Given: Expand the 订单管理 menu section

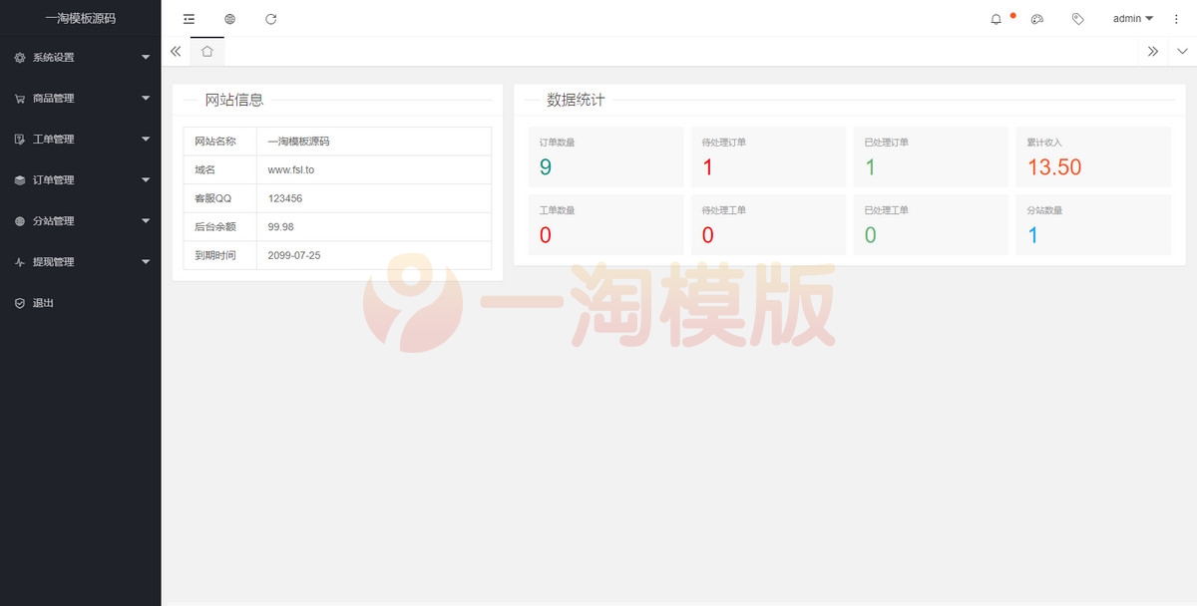Looking at the screenshot, I should (x=58, y=179).
